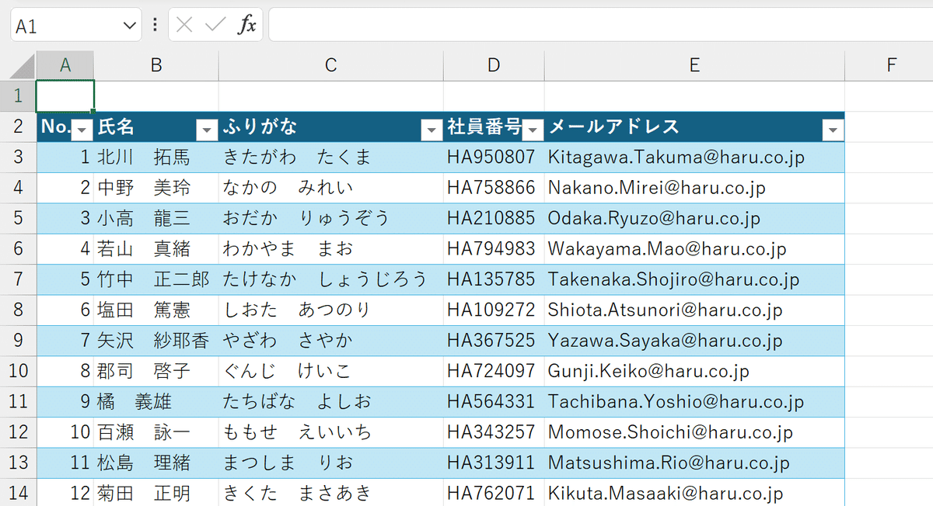The image size is (933, 506).
Task: Open the three-dot options between Name Box and formula bar
Action: pos(155,24)
